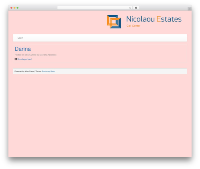The height and width of the screenshot is (169, 200).
Task: Click the green maximize window dot
Action: (18, 8)
